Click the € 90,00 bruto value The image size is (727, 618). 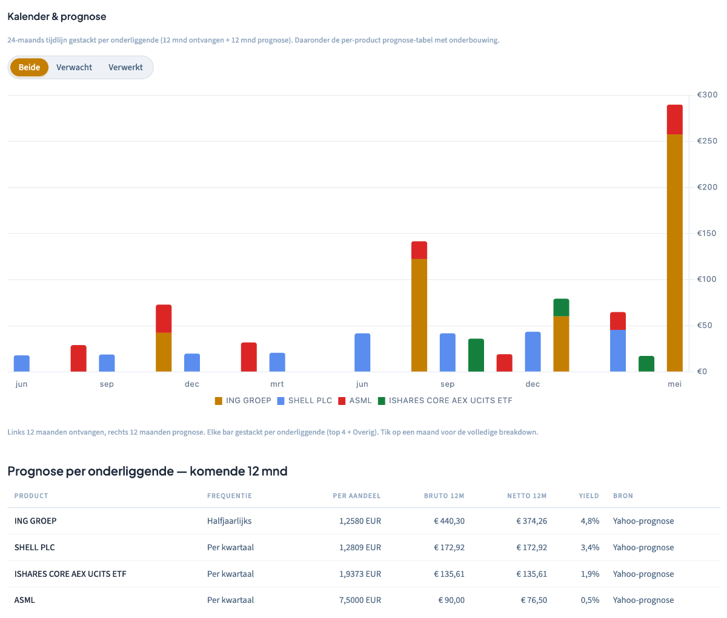[451, 600]
